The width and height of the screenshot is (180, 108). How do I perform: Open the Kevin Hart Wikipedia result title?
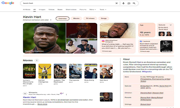pyautogui.click(x=29, y=97)
